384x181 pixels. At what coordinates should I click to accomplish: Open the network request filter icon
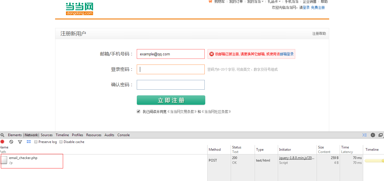(20, 142)
